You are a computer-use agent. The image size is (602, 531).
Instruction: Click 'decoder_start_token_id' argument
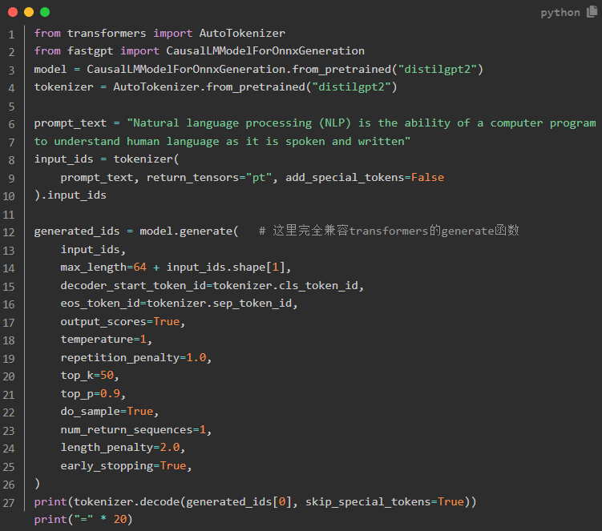[x=133, y=286]
